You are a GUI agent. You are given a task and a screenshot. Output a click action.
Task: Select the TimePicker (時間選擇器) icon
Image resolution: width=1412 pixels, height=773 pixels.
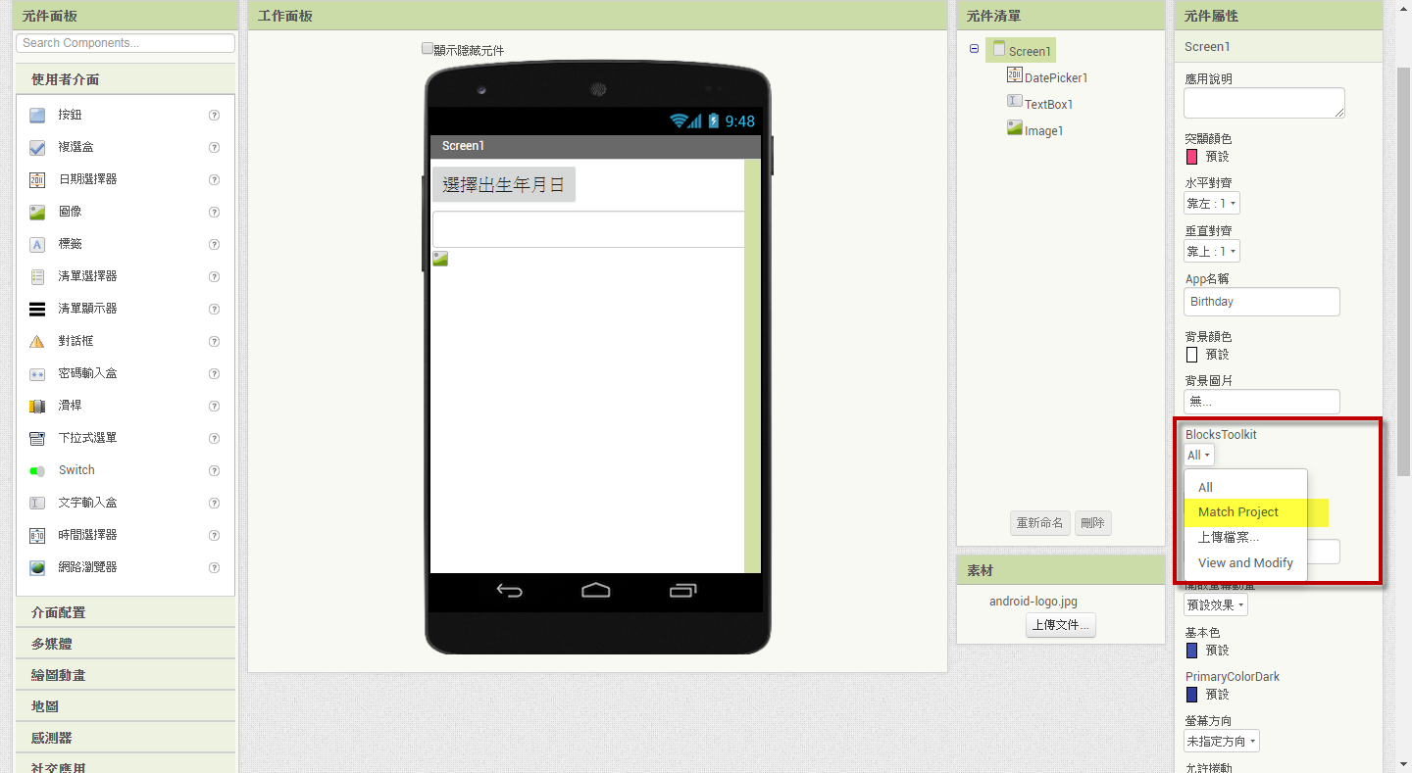(37, 536)
